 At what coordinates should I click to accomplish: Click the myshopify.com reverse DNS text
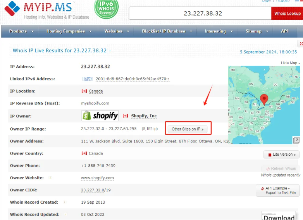[95, 103]
